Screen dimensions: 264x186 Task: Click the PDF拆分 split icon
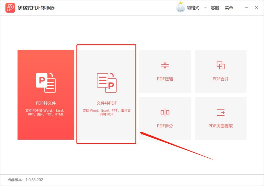(x=165, y=112)
